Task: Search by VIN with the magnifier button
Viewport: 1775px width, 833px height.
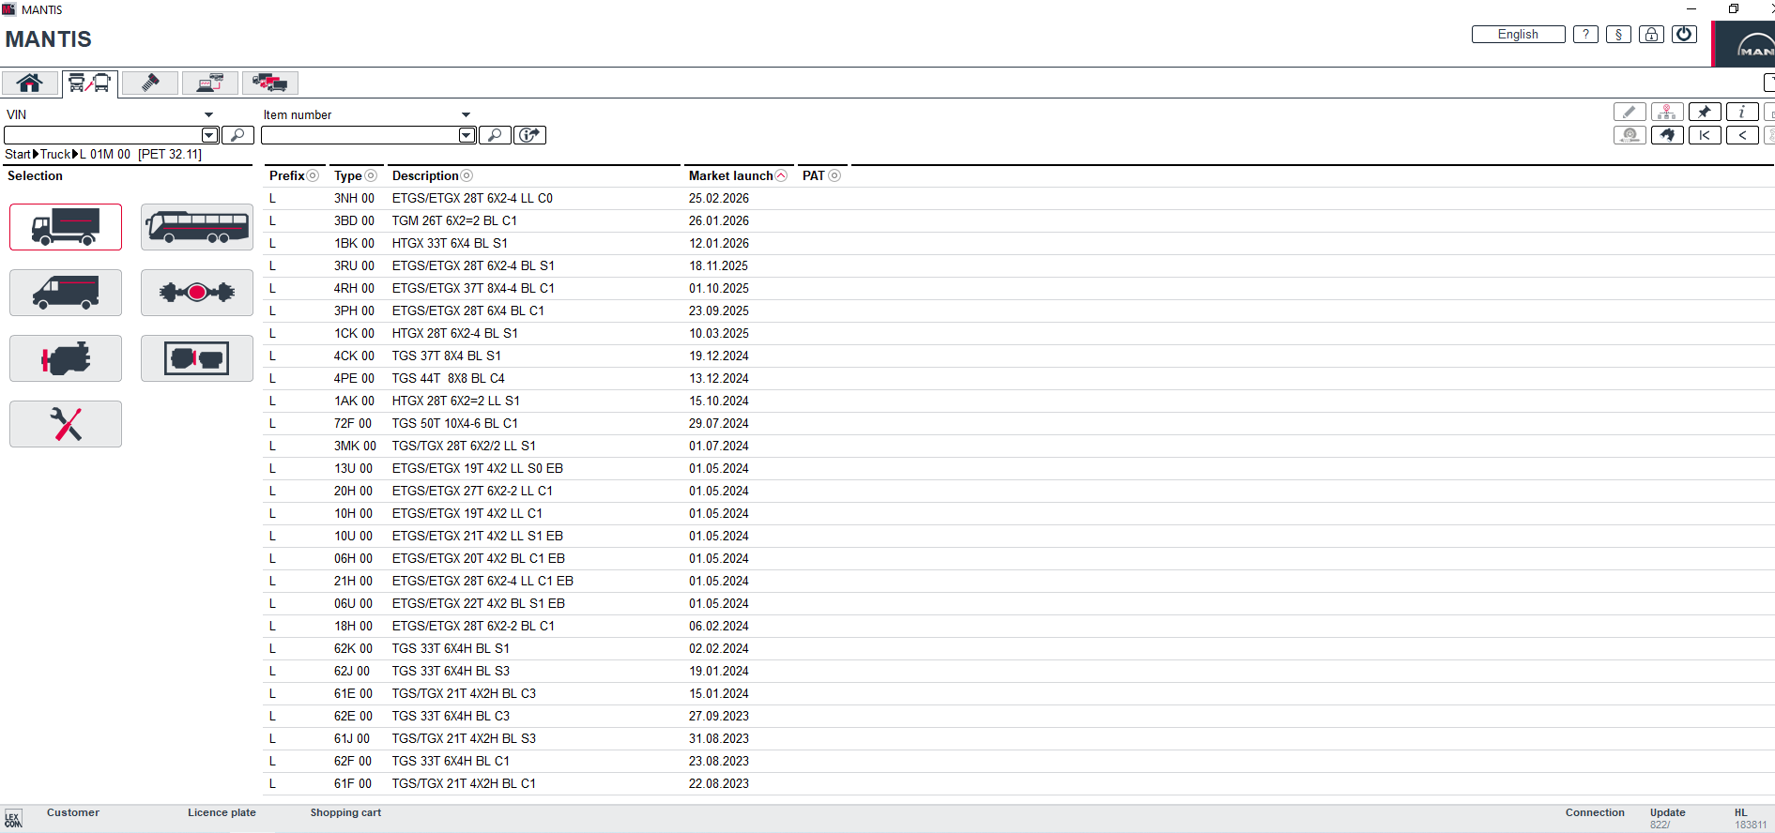Action: 238,135
